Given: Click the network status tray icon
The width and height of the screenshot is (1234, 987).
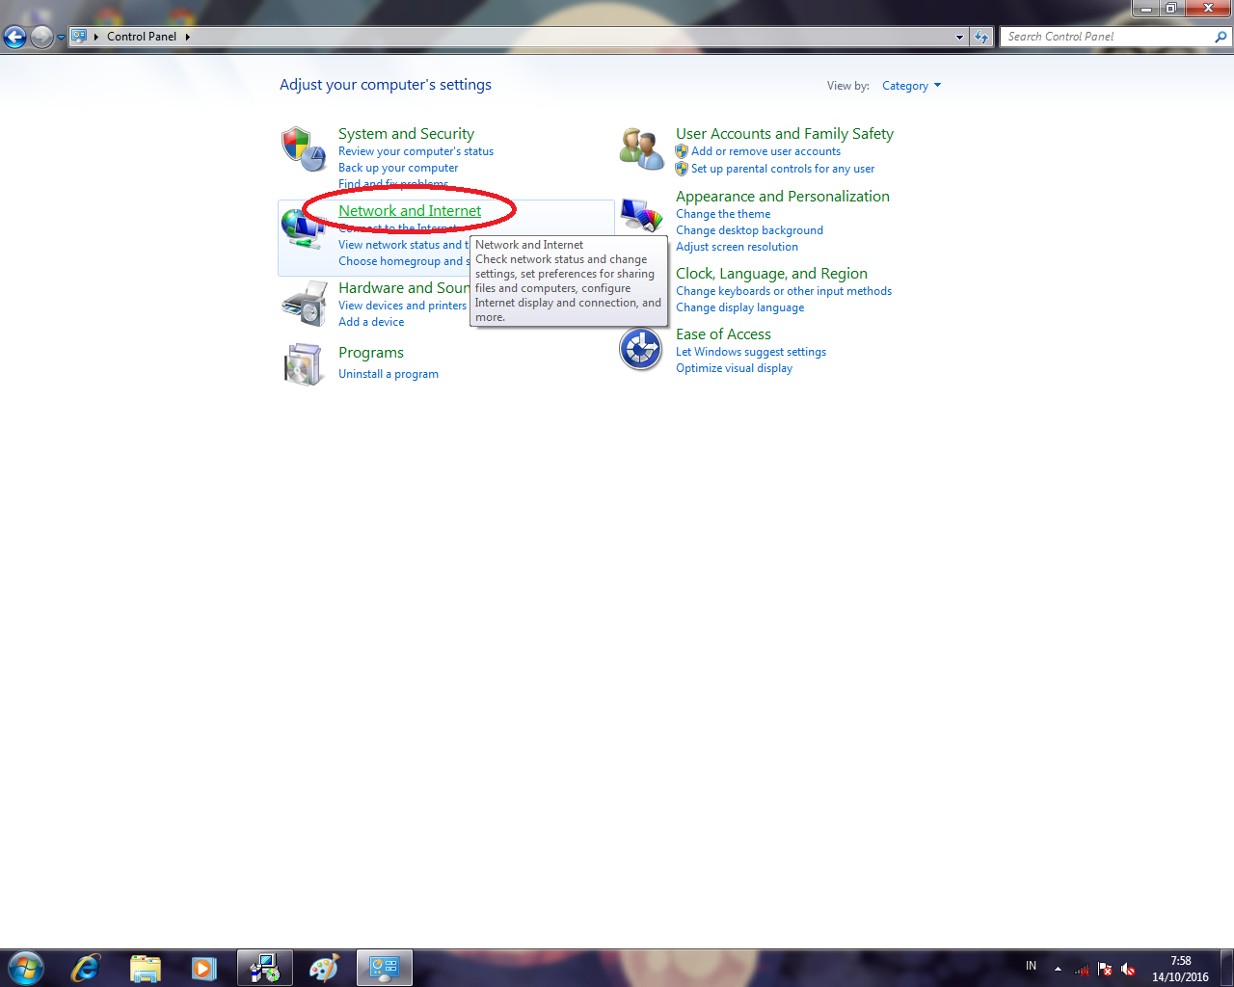Looking at the screenshot, I should [x=1082, y=970].
